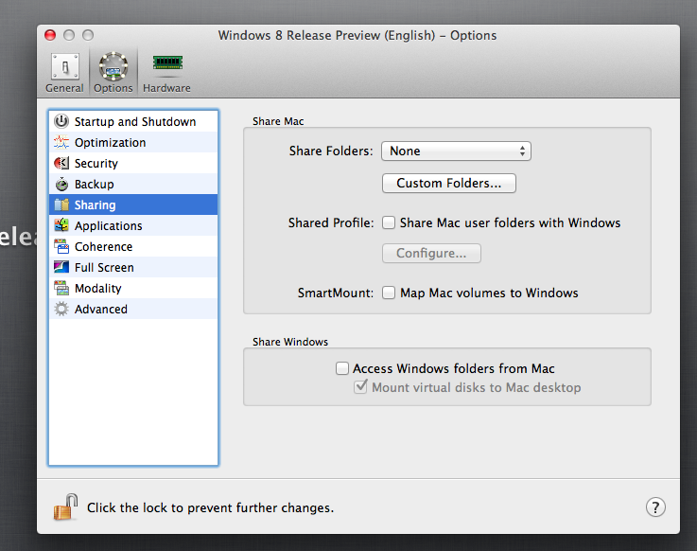
Task: Click the Applications icon in sidebar
Action: pos(61,225)
